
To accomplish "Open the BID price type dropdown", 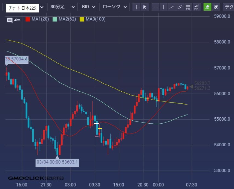I will coord(89,7).
